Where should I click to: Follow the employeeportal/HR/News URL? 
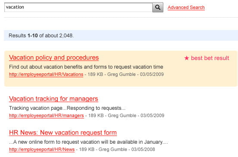[x=42, y=149]
